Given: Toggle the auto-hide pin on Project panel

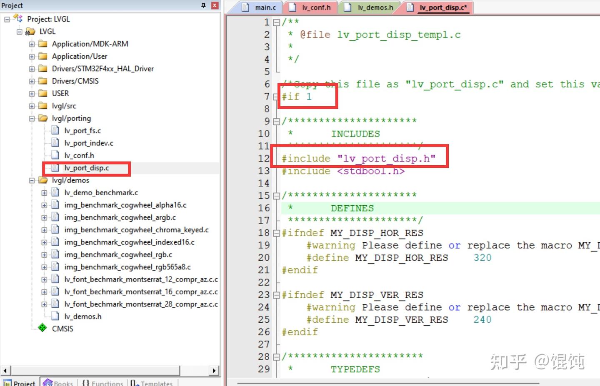Looking at the screenshot, I should coord(203,5).
